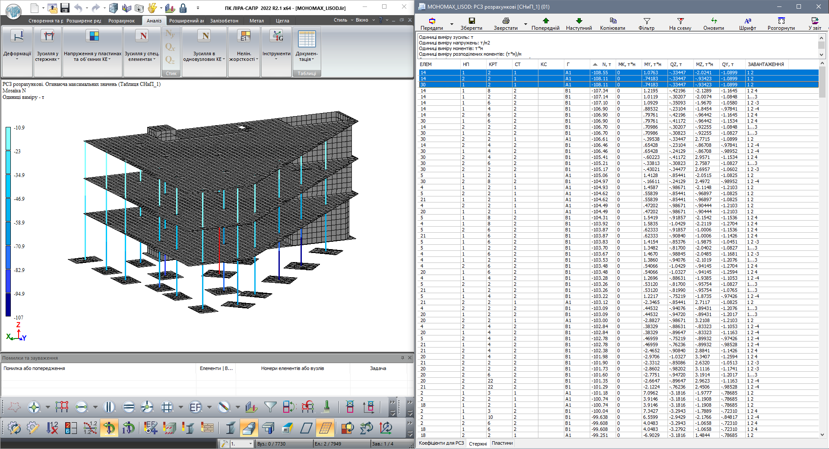The height and width of the screenshot is (449, 829).
Task: Click the darkest blue segment of color scale
Action: pos(8,305)
